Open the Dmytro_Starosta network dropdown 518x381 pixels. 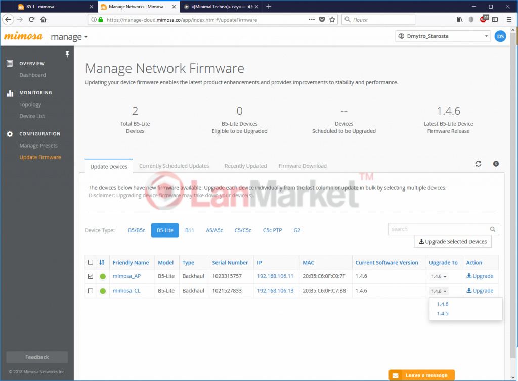pos(443,36)
